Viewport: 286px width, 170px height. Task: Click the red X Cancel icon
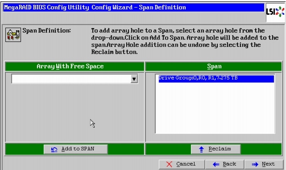tap(169, 164)
